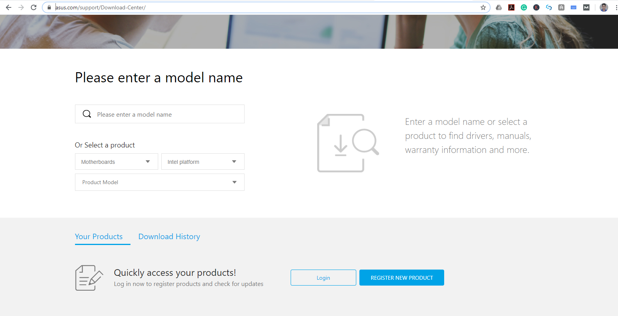The width and height of the screenshot is (618, 316).
Task: Bookmark this page with the star icon
Action: click(483, 7)
